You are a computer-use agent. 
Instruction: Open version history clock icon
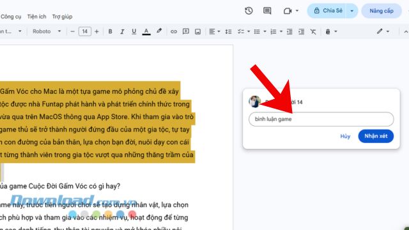point(249,11)
